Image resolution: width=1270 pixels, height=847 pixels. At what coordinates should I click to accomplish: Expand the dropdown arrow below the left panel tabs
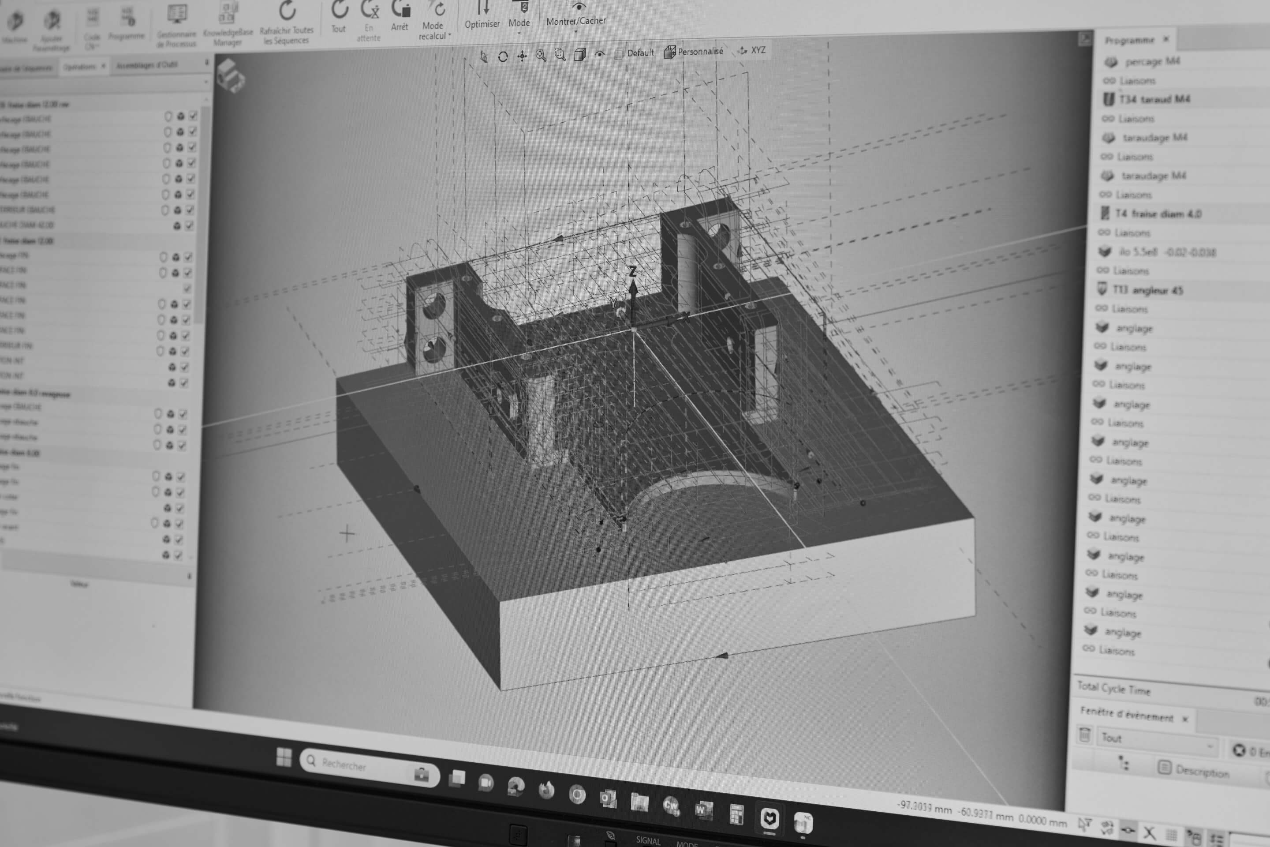coord(206,82)
